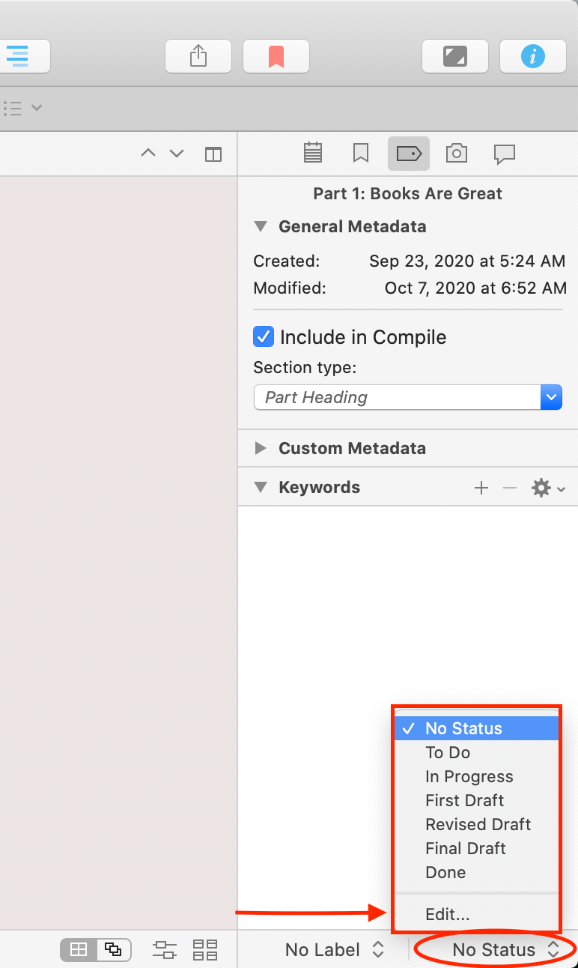Image resolution: width=578 pixels, height=968 pixels.
Task: Go to previous document with up arrow
Action: [148, 154]
